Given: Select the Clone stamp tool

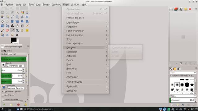Looking at the screenshot, I should click(x=22, y=30).
